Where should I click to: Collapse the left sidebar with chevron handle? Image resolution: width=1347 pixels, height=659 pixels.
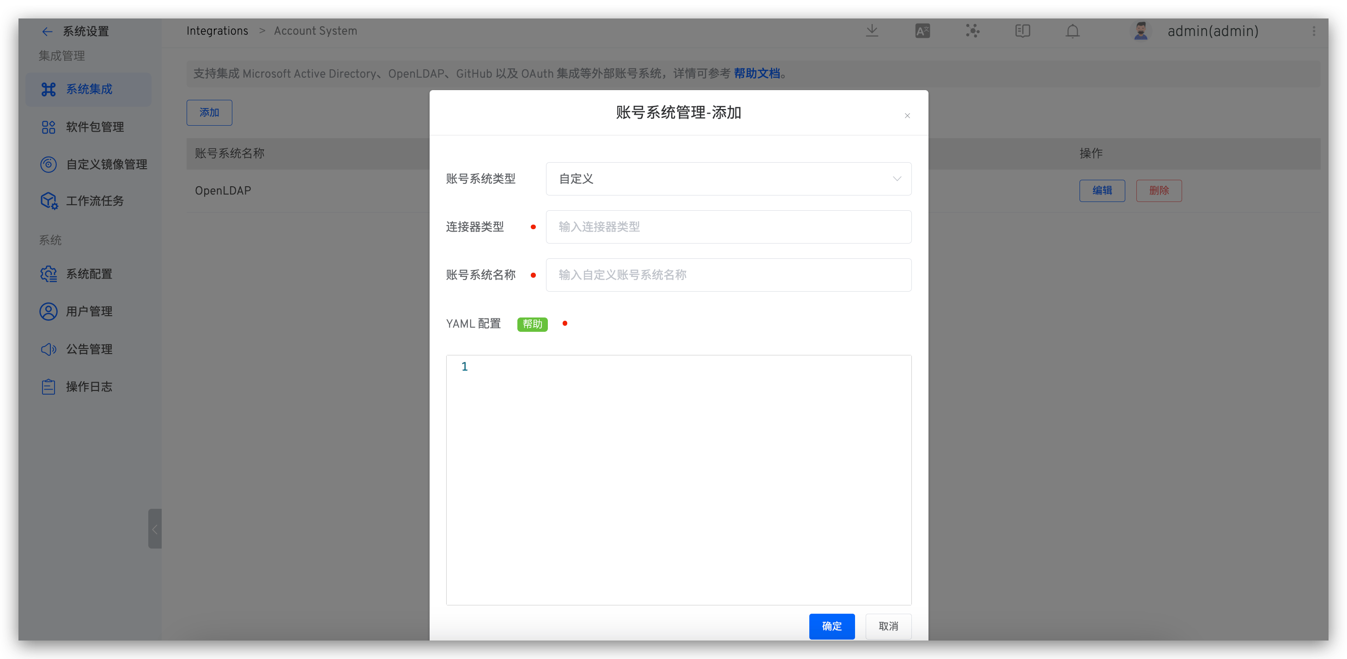coord(155,529)
